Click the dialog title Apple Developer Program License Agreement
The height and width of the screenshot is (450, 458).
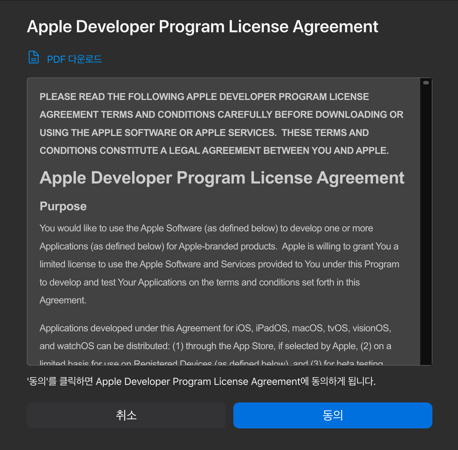[x=202, y=27]
